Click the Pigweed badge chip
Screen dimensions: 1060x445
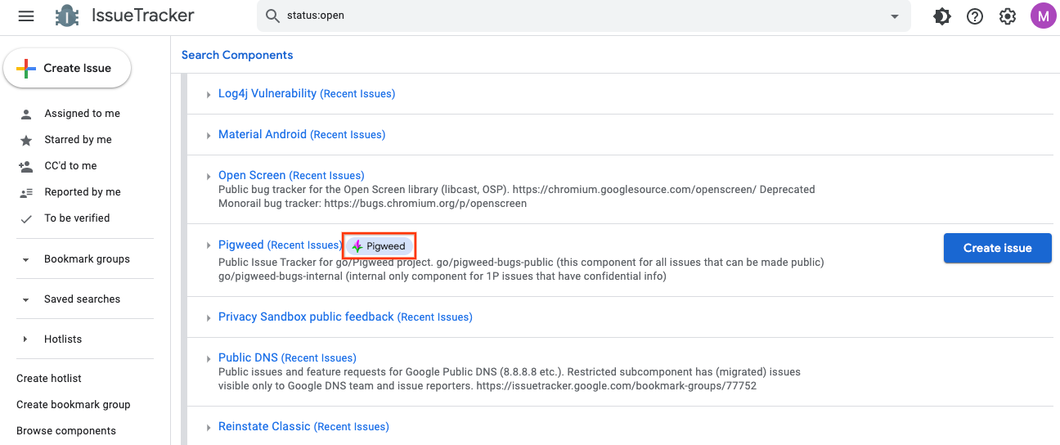[380, 246]
